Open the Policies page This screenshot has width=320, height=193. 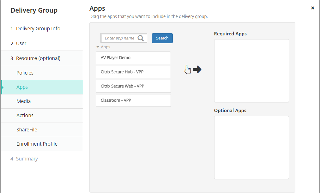[25, 73]
